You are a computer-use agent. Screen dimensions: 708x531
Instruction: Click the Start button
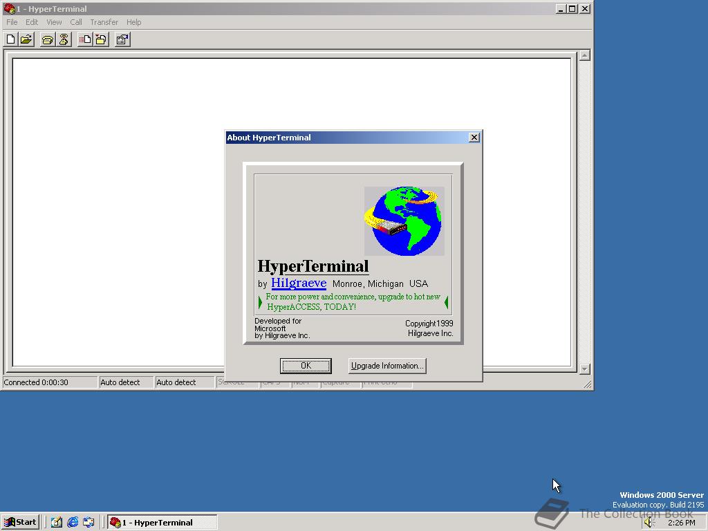click(20, 523)
